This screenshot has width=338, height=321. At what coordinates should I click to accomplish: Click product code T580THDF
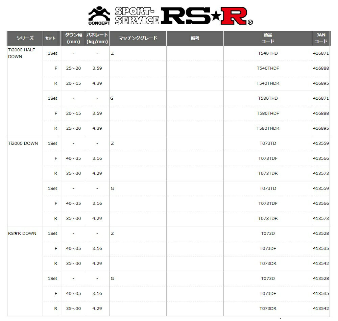[x=268, y=113]
